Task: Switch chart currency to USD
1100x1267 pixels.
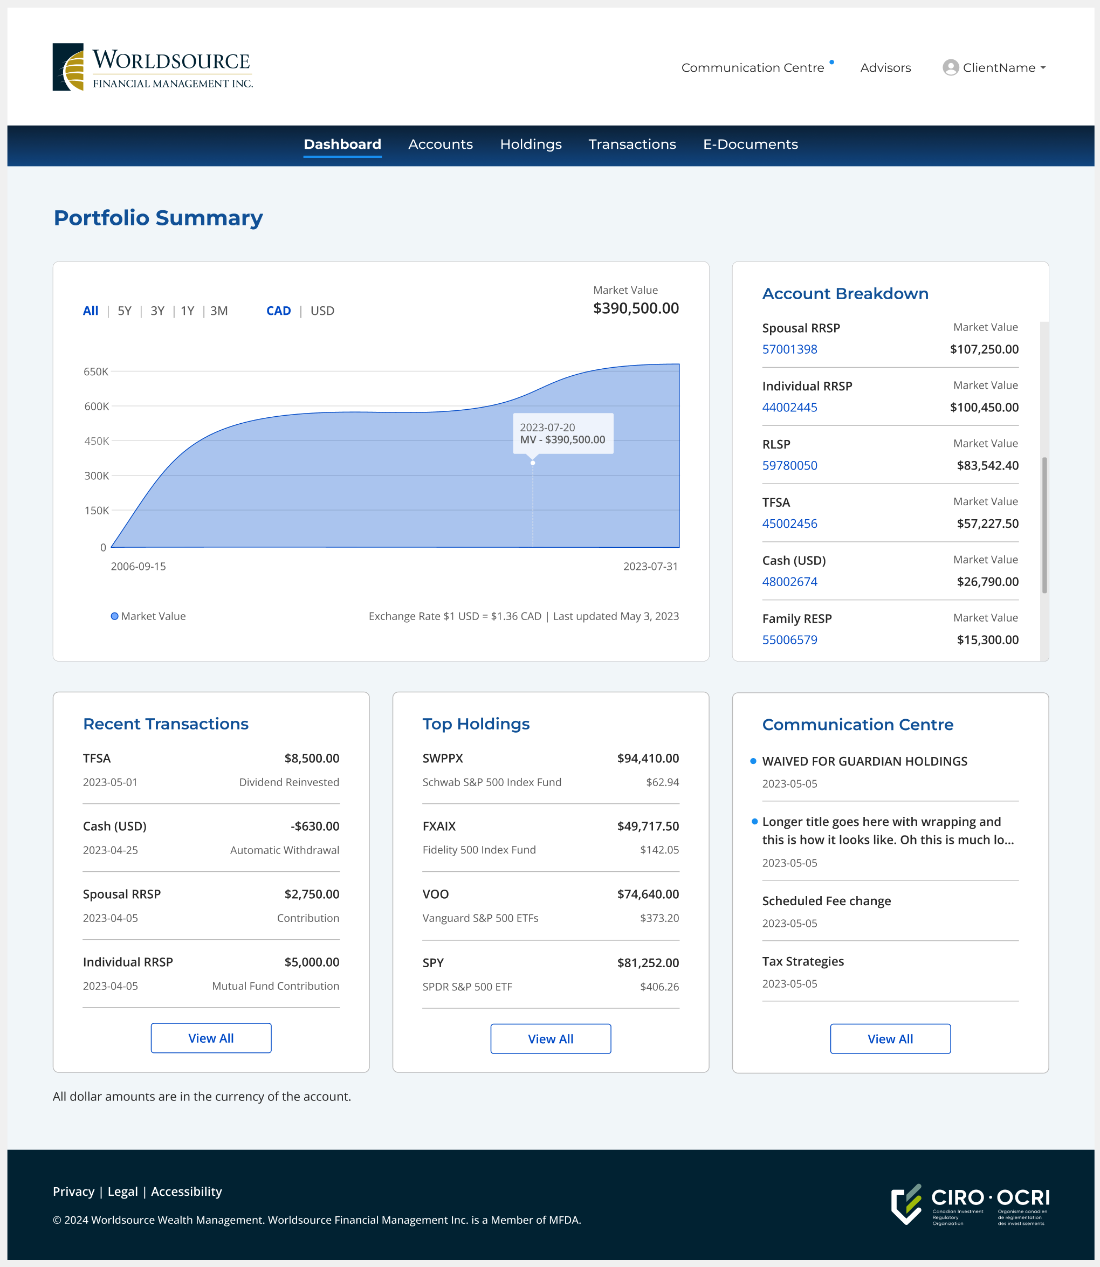Action: [322, 311]
